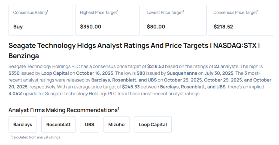Click the 3.04% upside figure
279x145 pixels.
[16, 94]
